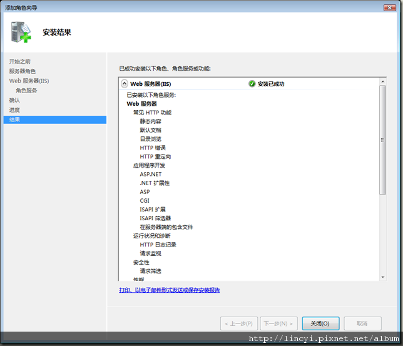Select 开始之前 step in sidebar
The image size is (403, 346).
click(x=20, y=61)
